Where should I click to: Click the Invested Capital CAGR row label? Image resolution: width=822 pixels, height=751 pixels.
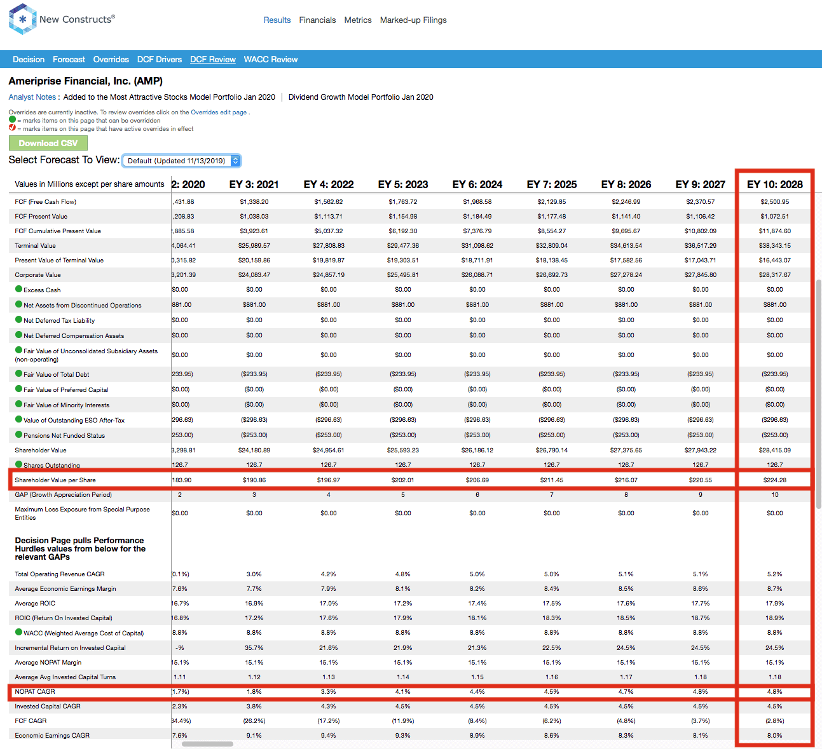[x=48, y=706]
